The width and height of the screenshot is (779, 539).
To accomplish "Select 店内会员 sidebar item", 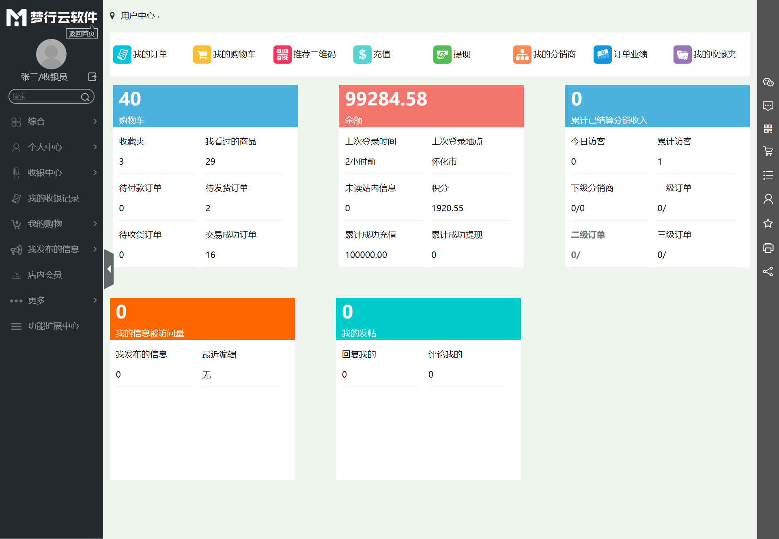I will 45,275.
